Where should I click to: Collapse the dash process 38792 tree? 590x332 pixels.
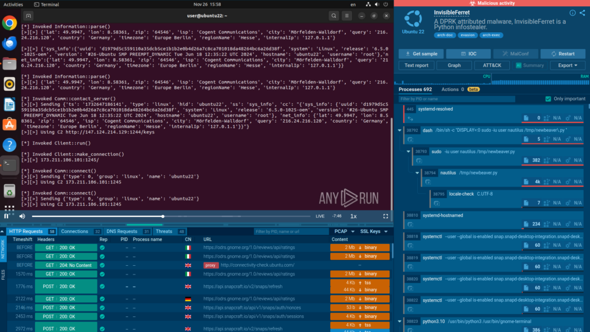pyautogui.click(x=400, y=131)
